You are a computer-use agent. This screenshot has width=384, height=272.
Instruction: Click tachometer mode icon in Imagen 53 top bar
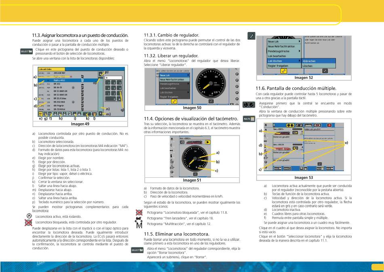[290, 125]
